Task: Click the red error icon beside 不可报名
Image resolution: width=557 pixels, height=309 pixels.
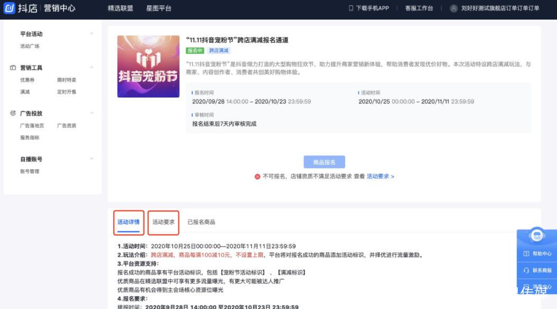Action: (257, 176)
